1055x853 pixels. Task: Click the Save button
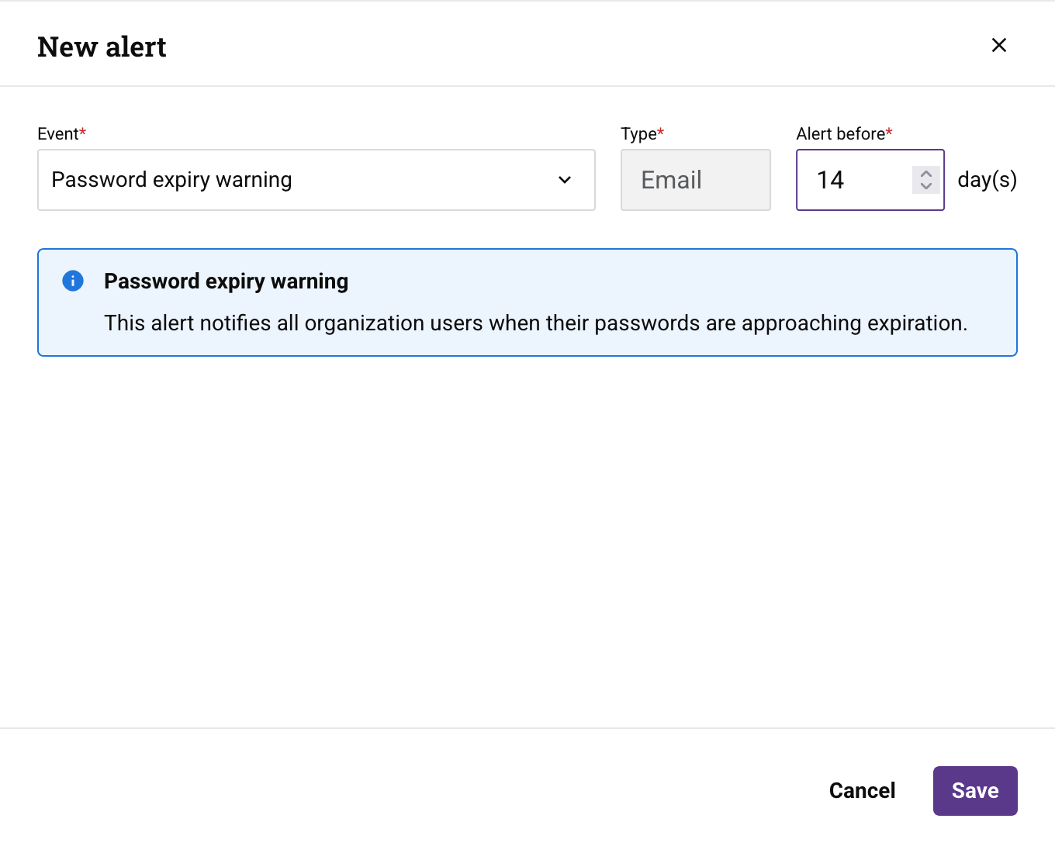pyautogui.click(x=975, y=790)
